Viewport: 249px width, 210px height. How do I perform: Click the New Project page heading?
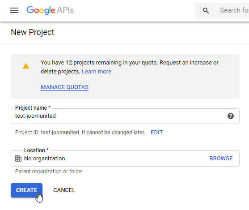pos(32,32)
